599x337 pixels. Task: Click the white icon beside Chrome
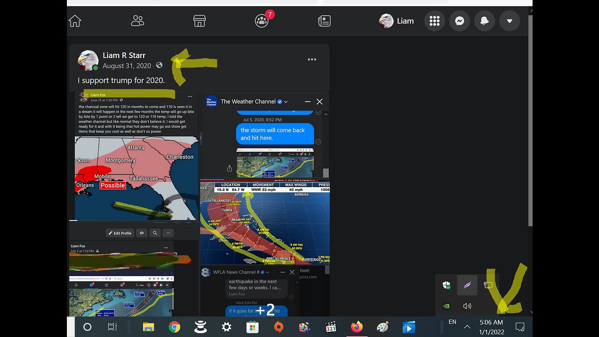pos(200,327)
